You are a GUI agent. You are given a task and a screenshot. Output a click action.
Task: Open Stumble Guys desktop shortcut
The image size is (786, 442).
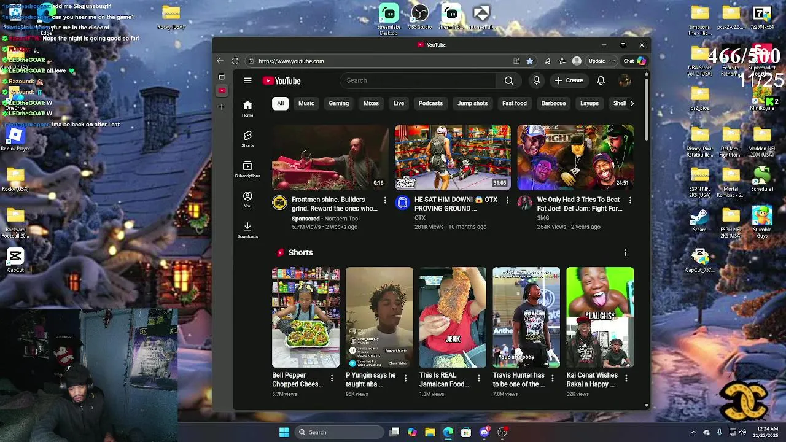click(762, 222)
